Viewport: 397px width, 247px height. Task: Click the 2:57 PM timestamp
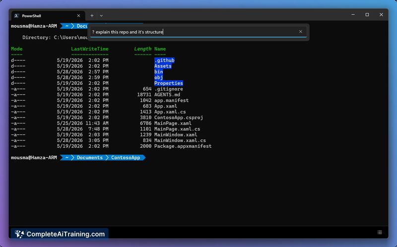point(98,71)
